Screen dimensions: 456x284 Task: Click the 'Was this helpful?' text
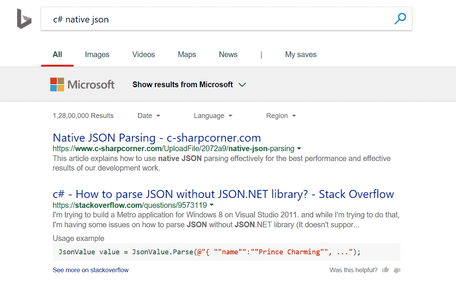point(353,270)
